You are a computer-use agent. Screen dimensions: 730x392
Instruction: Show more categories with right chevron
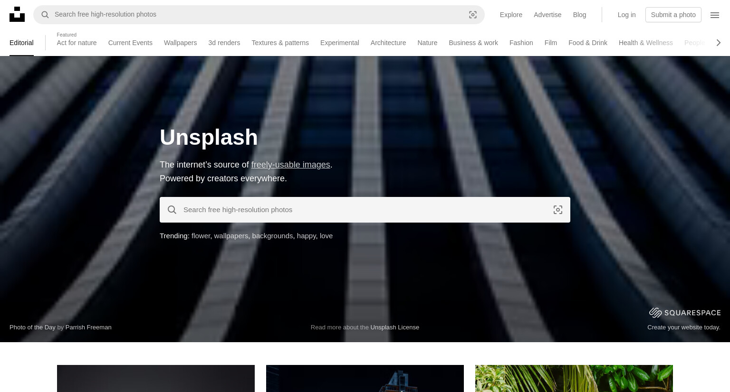[718, 43]
